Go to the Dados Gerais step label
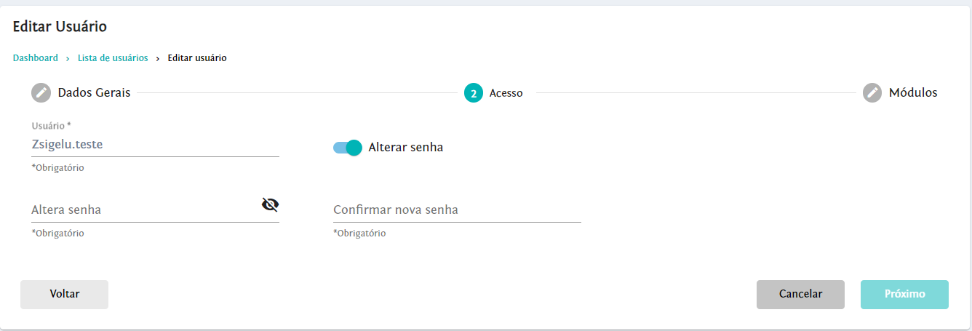This screenshot has height=331, width=972. point(94,93)
